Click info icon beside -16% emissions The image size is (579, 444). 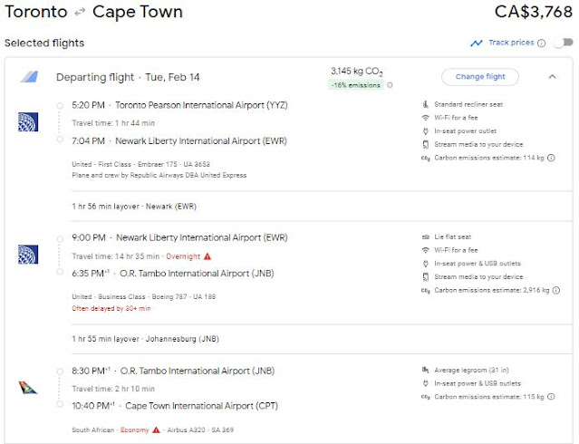pos(391,86)
